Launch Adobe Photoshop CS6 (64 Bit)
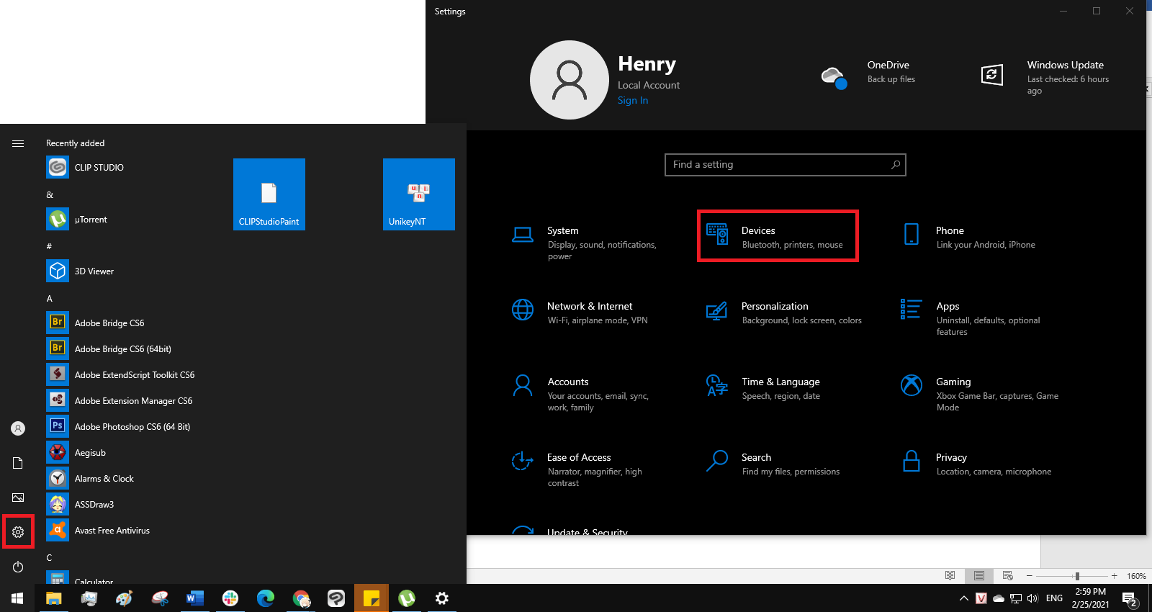The image size is (1152, 612). click(132, 426)
